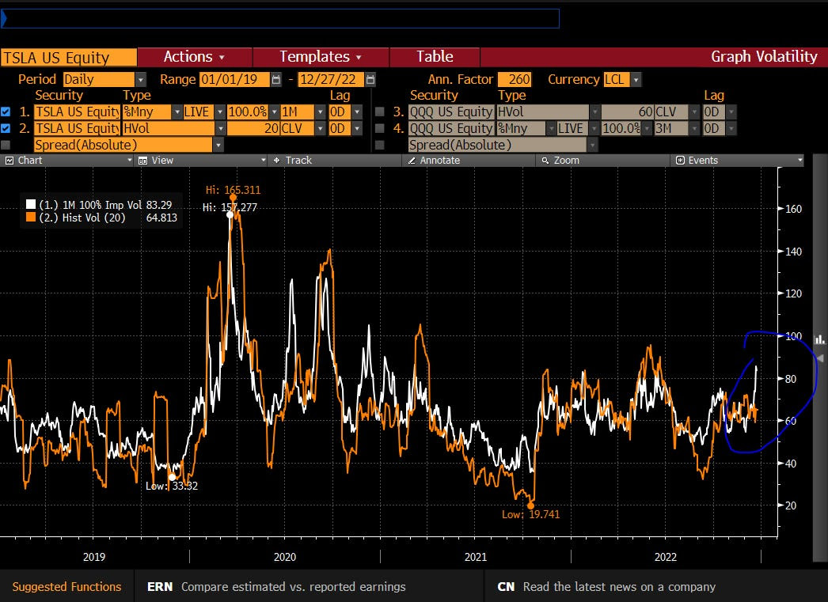This screenshot has width=828, height=602.
Task: Click the collapse arrow on right sidebar
Action: (820, 358)
